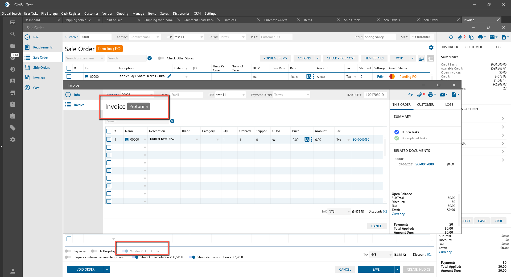Click the copy document icon in Sale Order toolbar
511x277 pixels.
tap(471, 37)
